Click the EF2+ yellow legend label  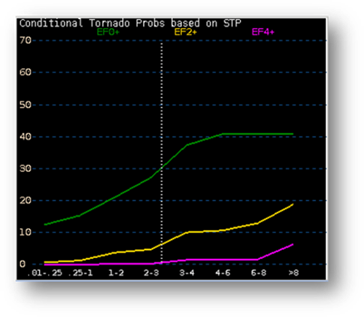point(185,32)
